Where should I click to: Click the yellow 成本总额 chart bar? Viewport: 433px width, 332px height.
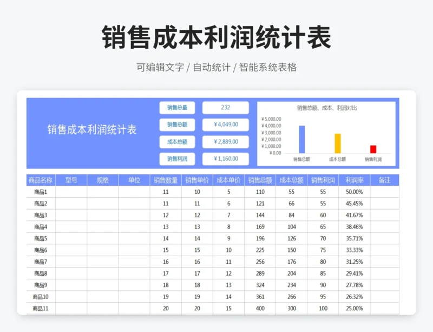[x=338, y=144]
